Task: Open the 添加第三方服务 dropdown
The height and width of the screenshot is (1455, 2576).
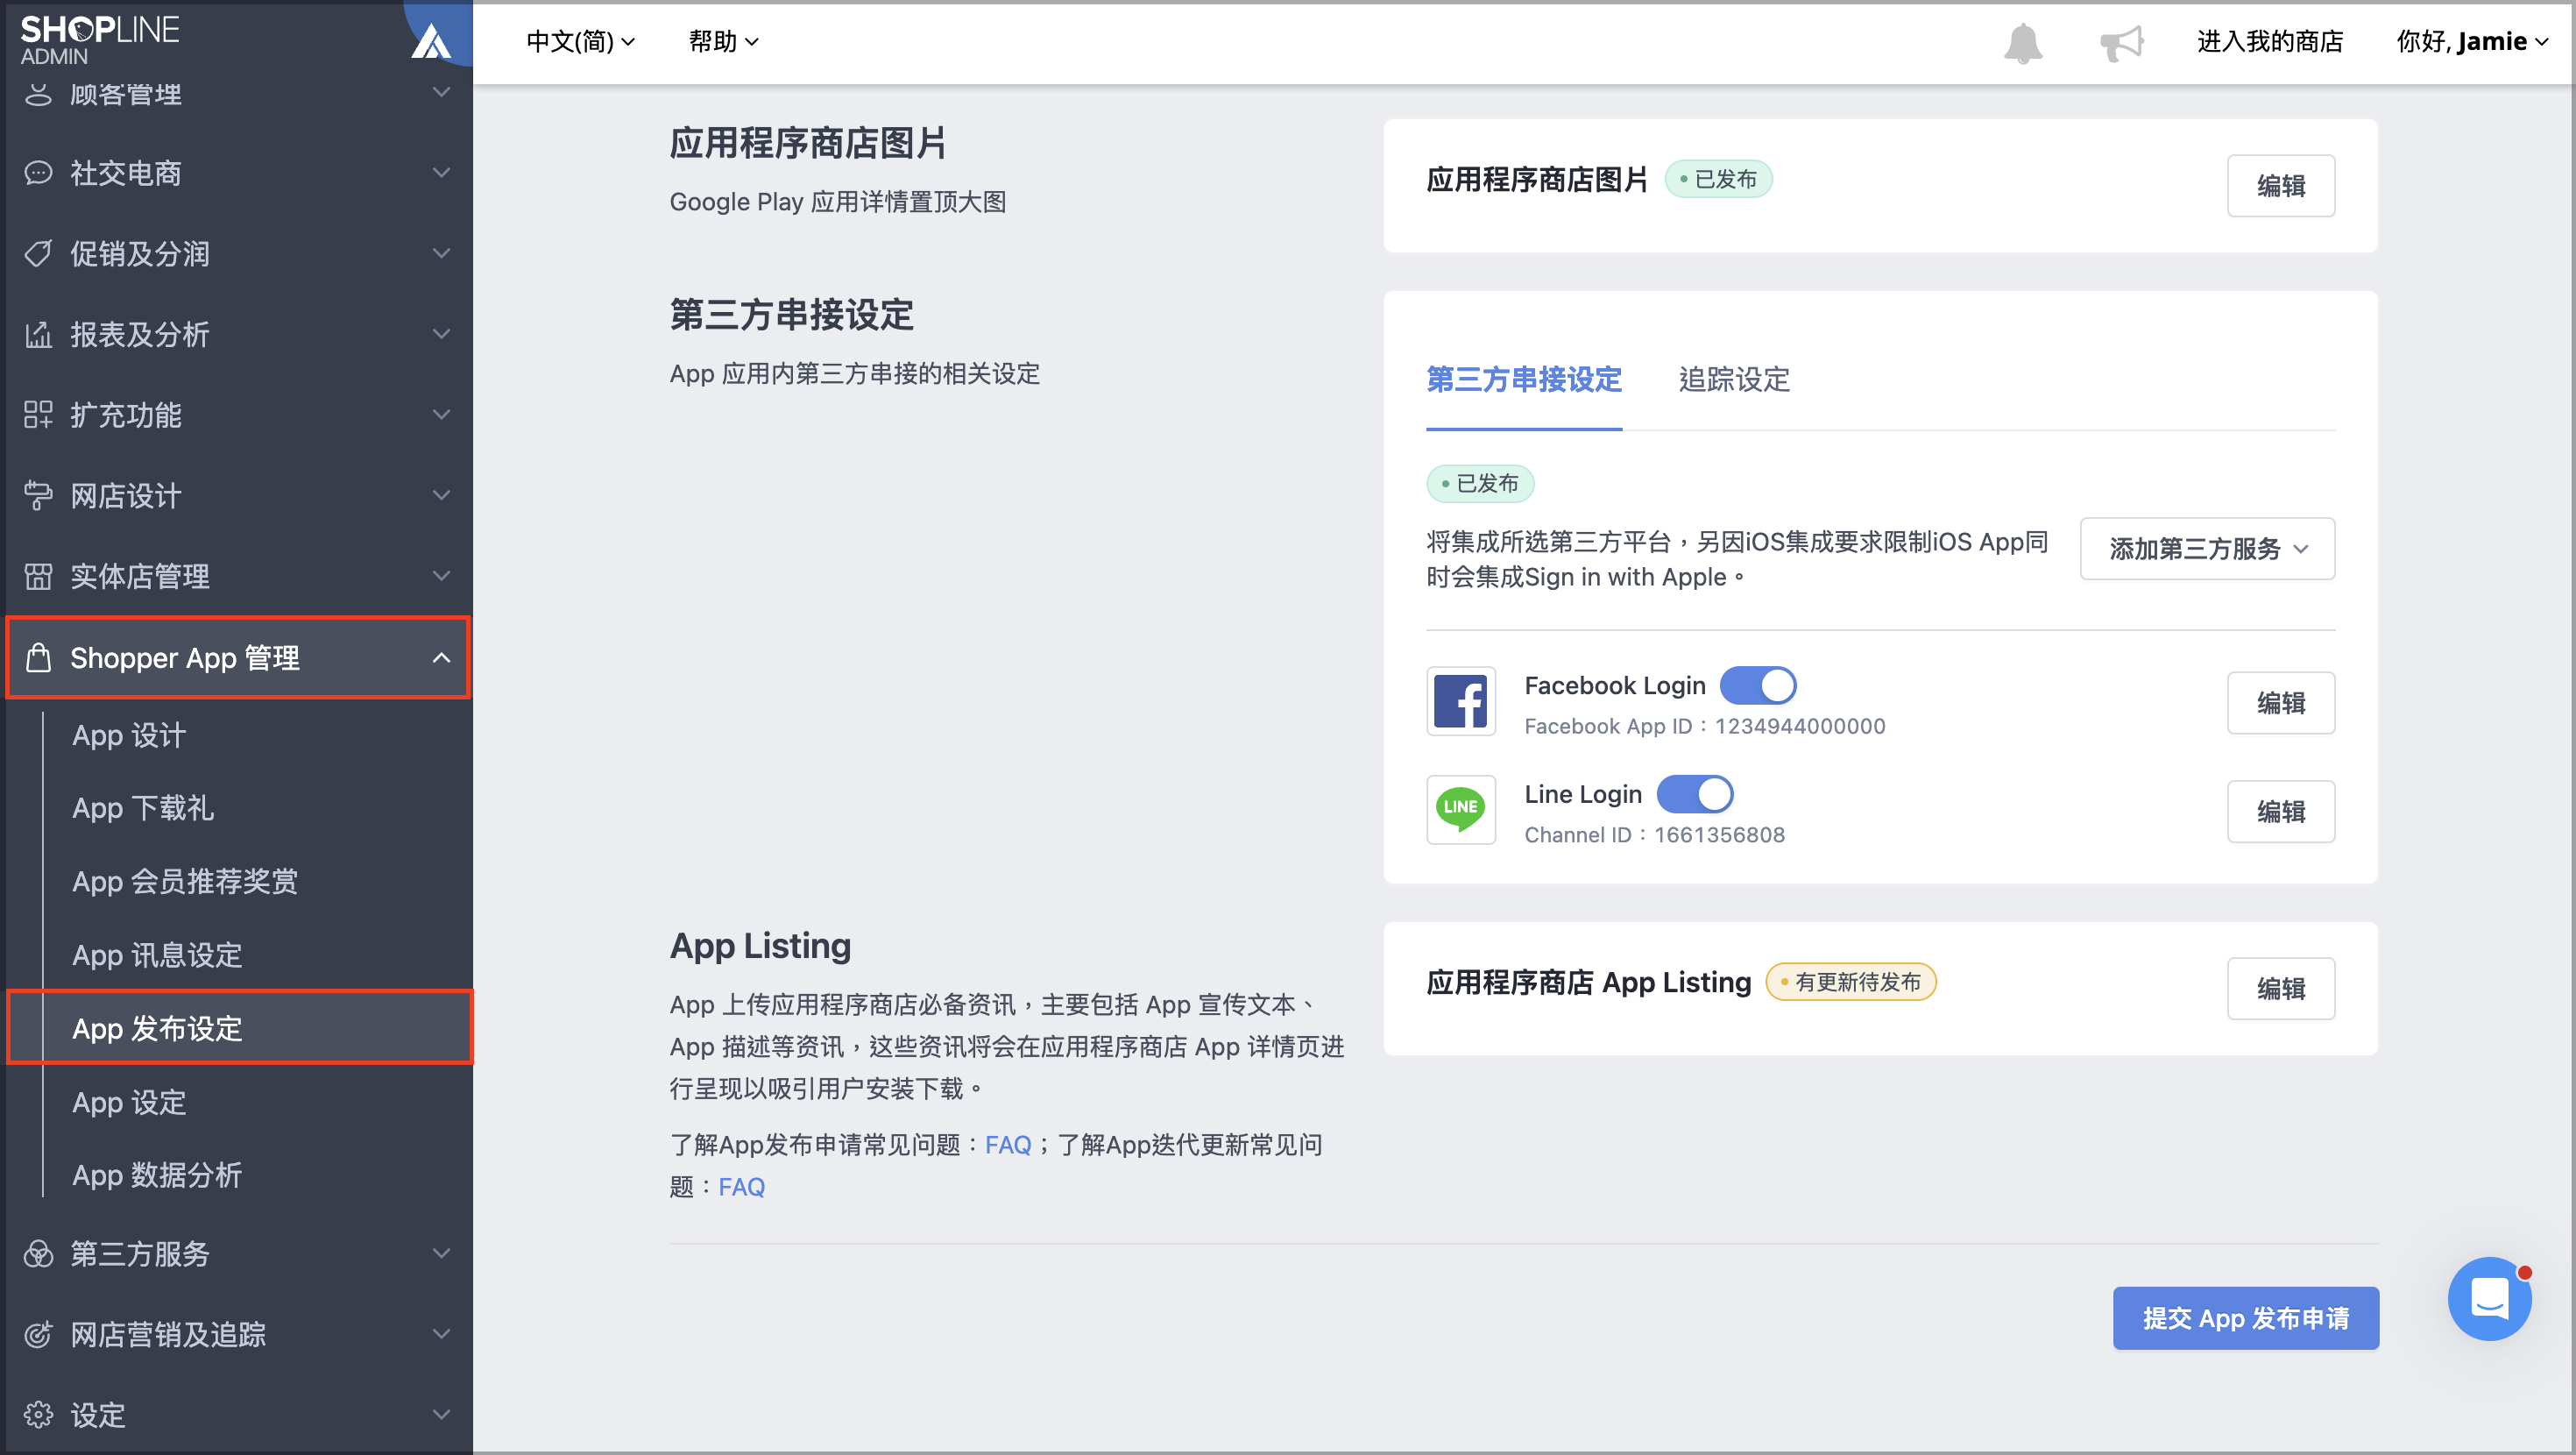Action: pyautogui.click(x=2207, y=549)
